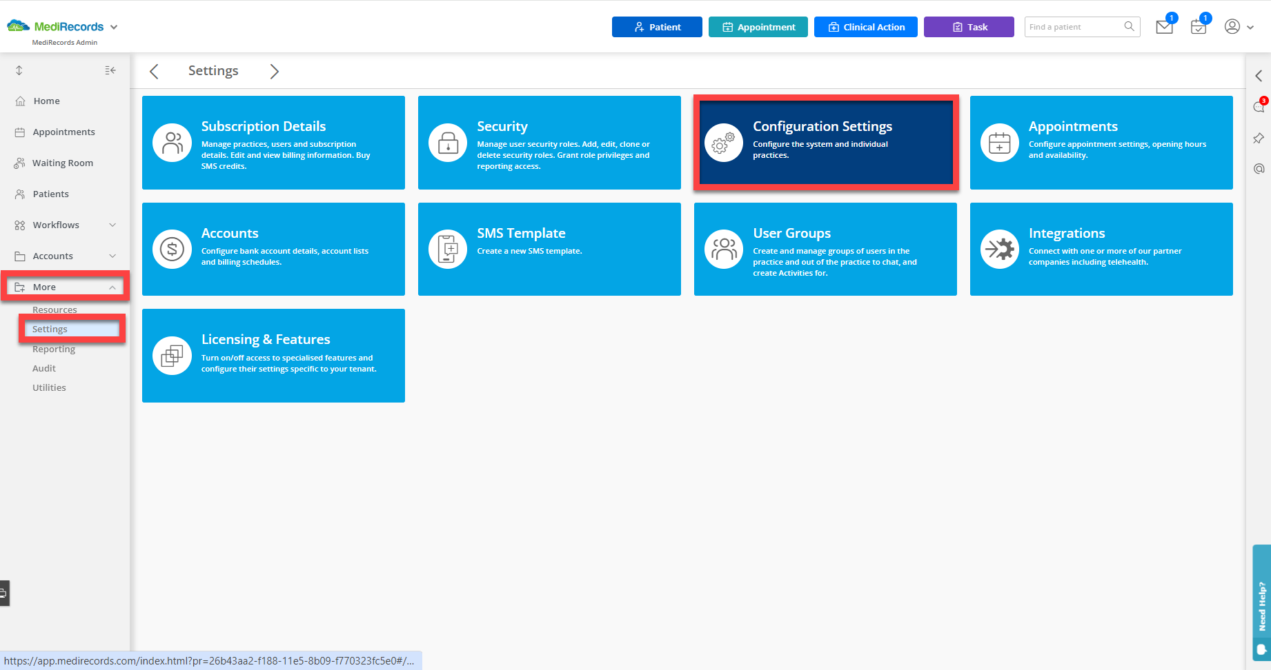Select Utilities under More
The width and height of the screenshot is (1271, 670).
(x=49, y=387)
